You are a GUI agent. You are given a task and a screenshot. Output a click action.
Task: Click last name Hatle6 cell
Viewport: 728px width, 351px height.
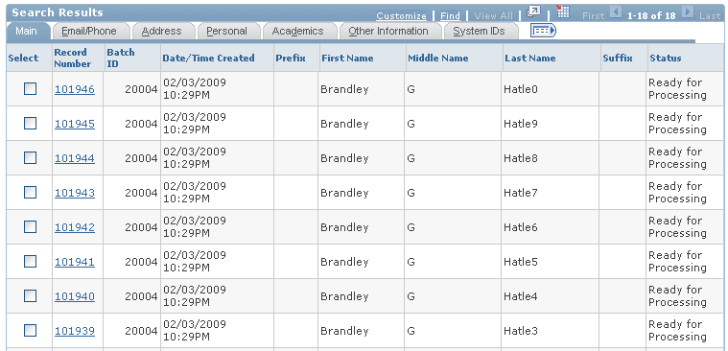point(521,227)
